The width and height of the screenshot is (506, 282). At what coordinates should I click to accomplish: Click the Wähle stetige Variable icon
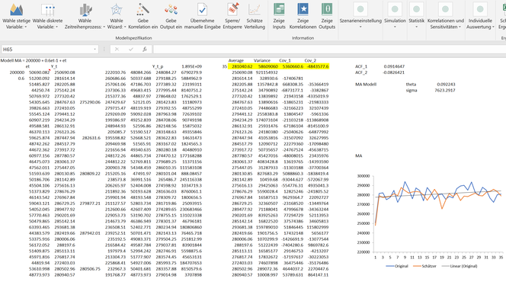click(x=16, y=9)
